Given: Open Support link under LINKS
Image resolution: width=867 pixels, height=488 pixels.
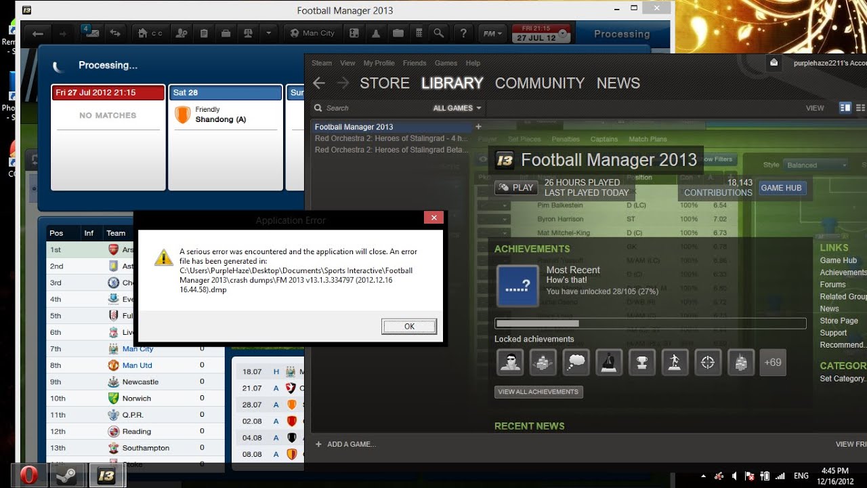Looking at the screenshot, I should [x=833, y=333].
